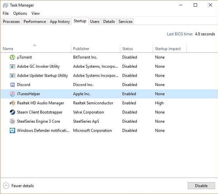Open the Options menu

pyautogui.click(x=20, y=13)
